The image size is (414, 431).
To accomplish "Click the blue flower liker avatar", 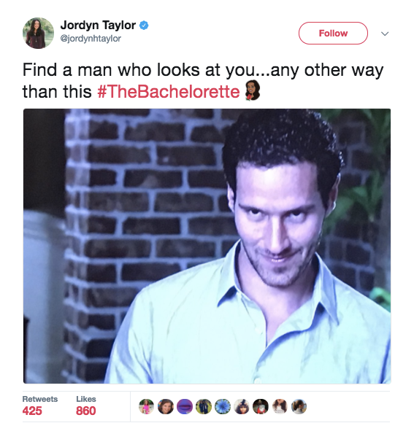I will coord(223,406).
